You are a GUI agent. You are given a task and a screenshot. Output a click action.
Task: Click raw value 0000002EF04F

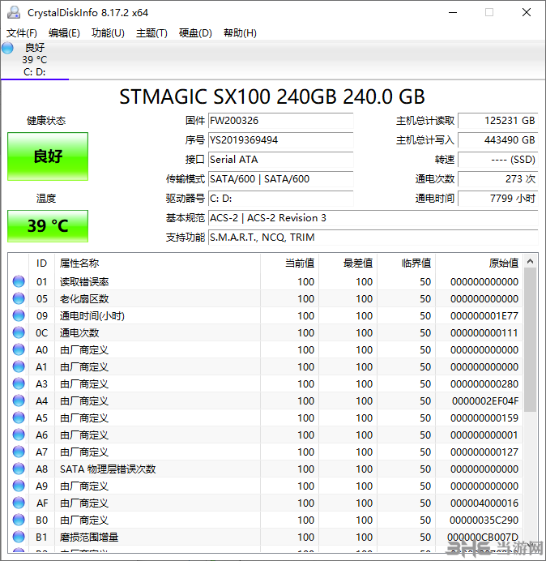485,401
